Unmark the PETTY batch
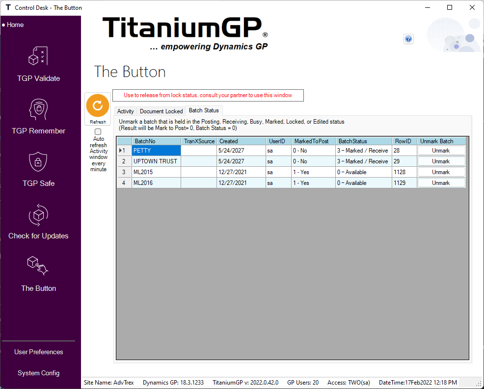The width and height of the screenshot is (484, 389). click(441, 151)
